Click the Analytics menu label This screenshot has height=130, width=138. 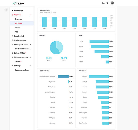point(18,15)
